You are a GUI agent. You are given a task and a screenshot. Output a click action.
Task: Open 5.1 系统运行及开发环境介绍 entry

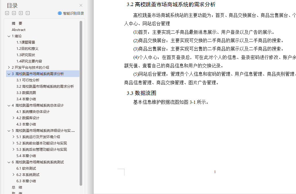coord(38,137)
